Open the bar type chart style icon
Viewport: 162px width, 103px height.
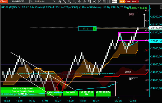tap(60, 1)
